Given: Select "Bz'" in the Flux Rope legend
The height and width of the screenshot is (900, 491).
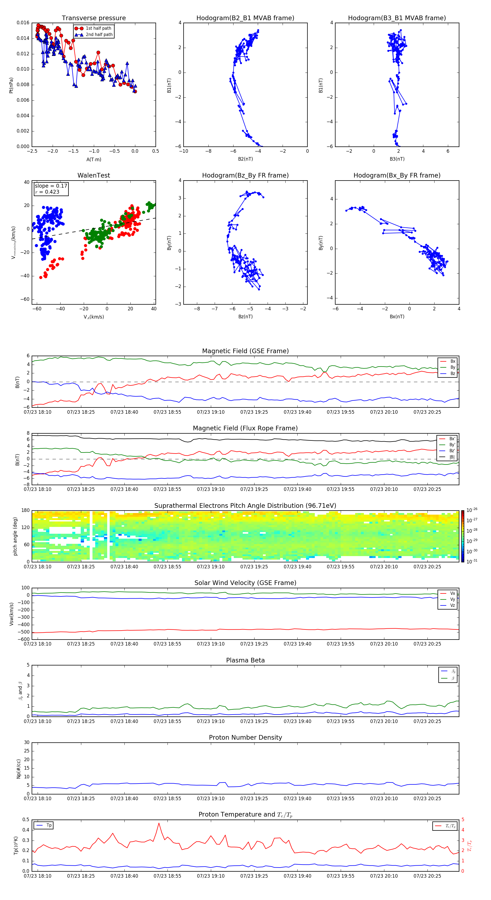Looking at the screenshot, I should pos(452,451).
